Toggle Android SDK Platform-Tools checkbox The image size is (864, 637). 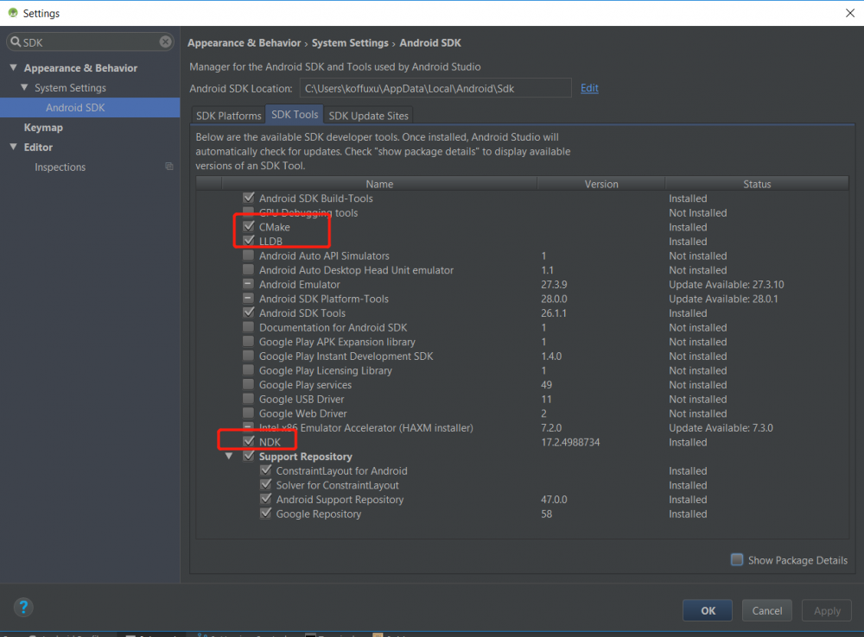click(x=249, y=298)
